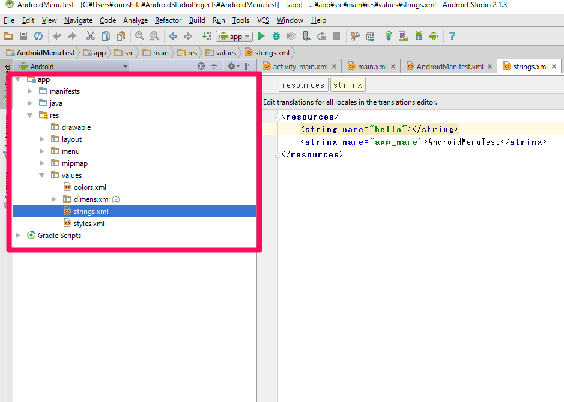Click the string breadcrumb chip in editor
Viewport: 564px width, 402px height.
[347, 85]
